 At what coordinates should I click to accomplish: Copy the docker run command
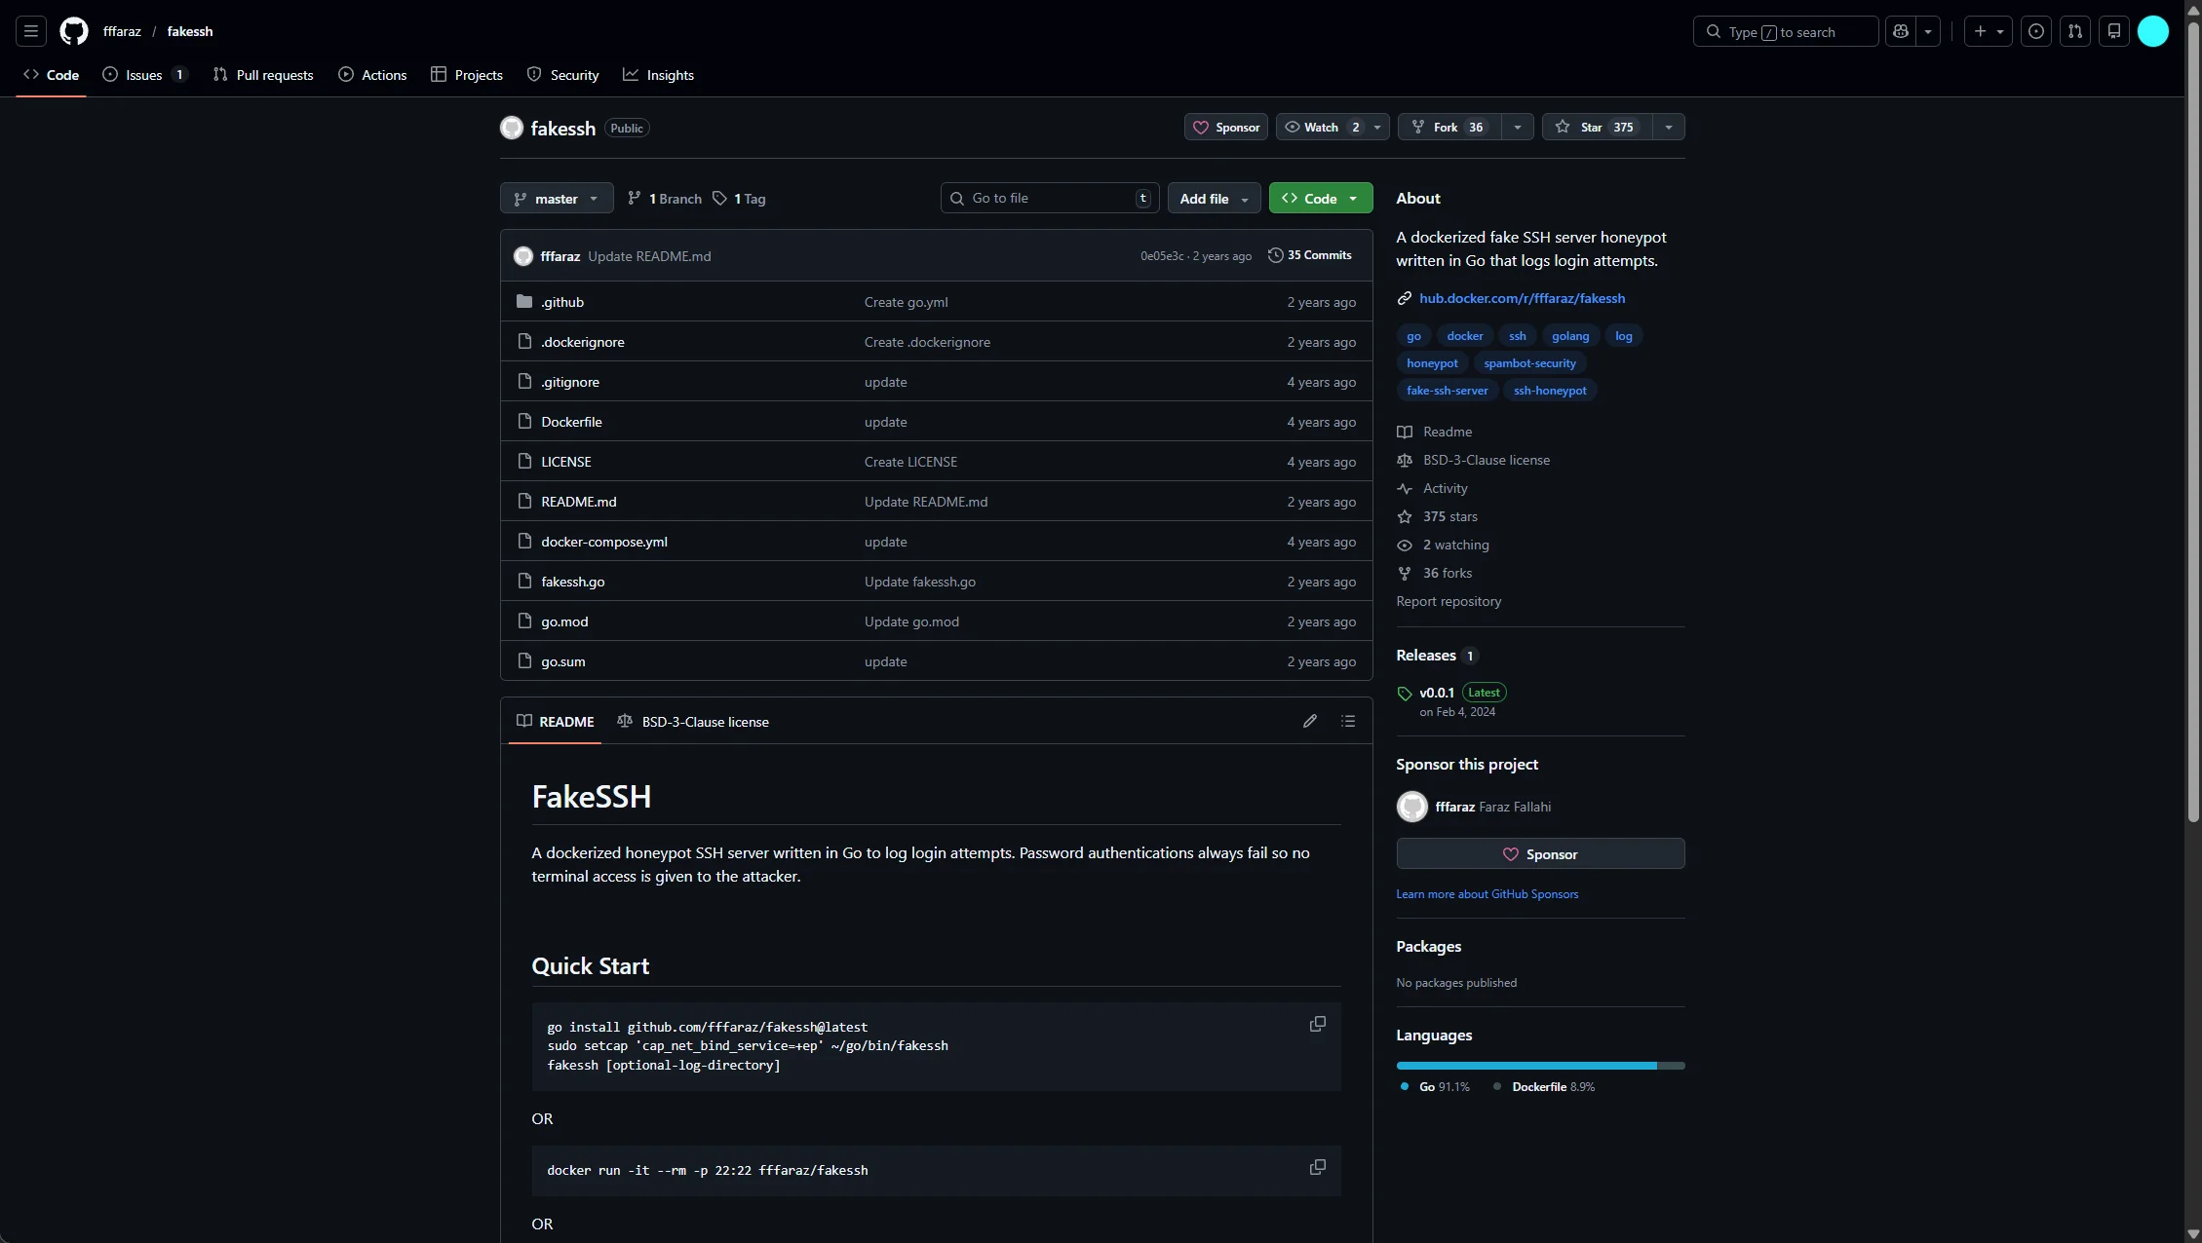coord(1317,1167)
